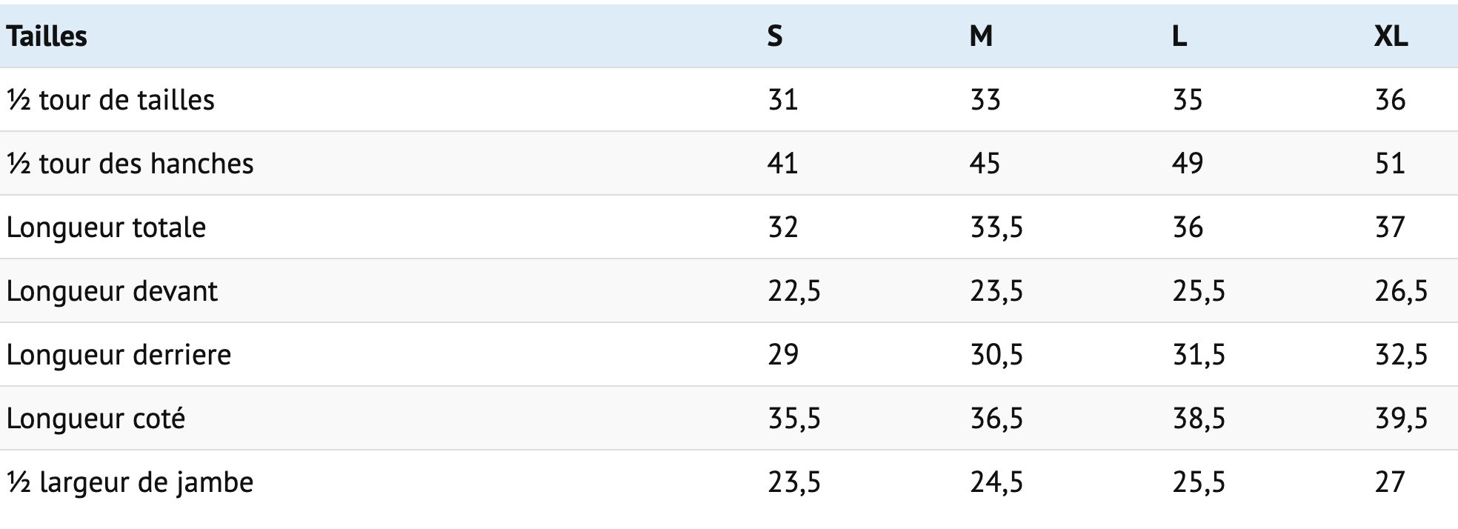
Task: Select the M size column header
Action: point(981,36)
